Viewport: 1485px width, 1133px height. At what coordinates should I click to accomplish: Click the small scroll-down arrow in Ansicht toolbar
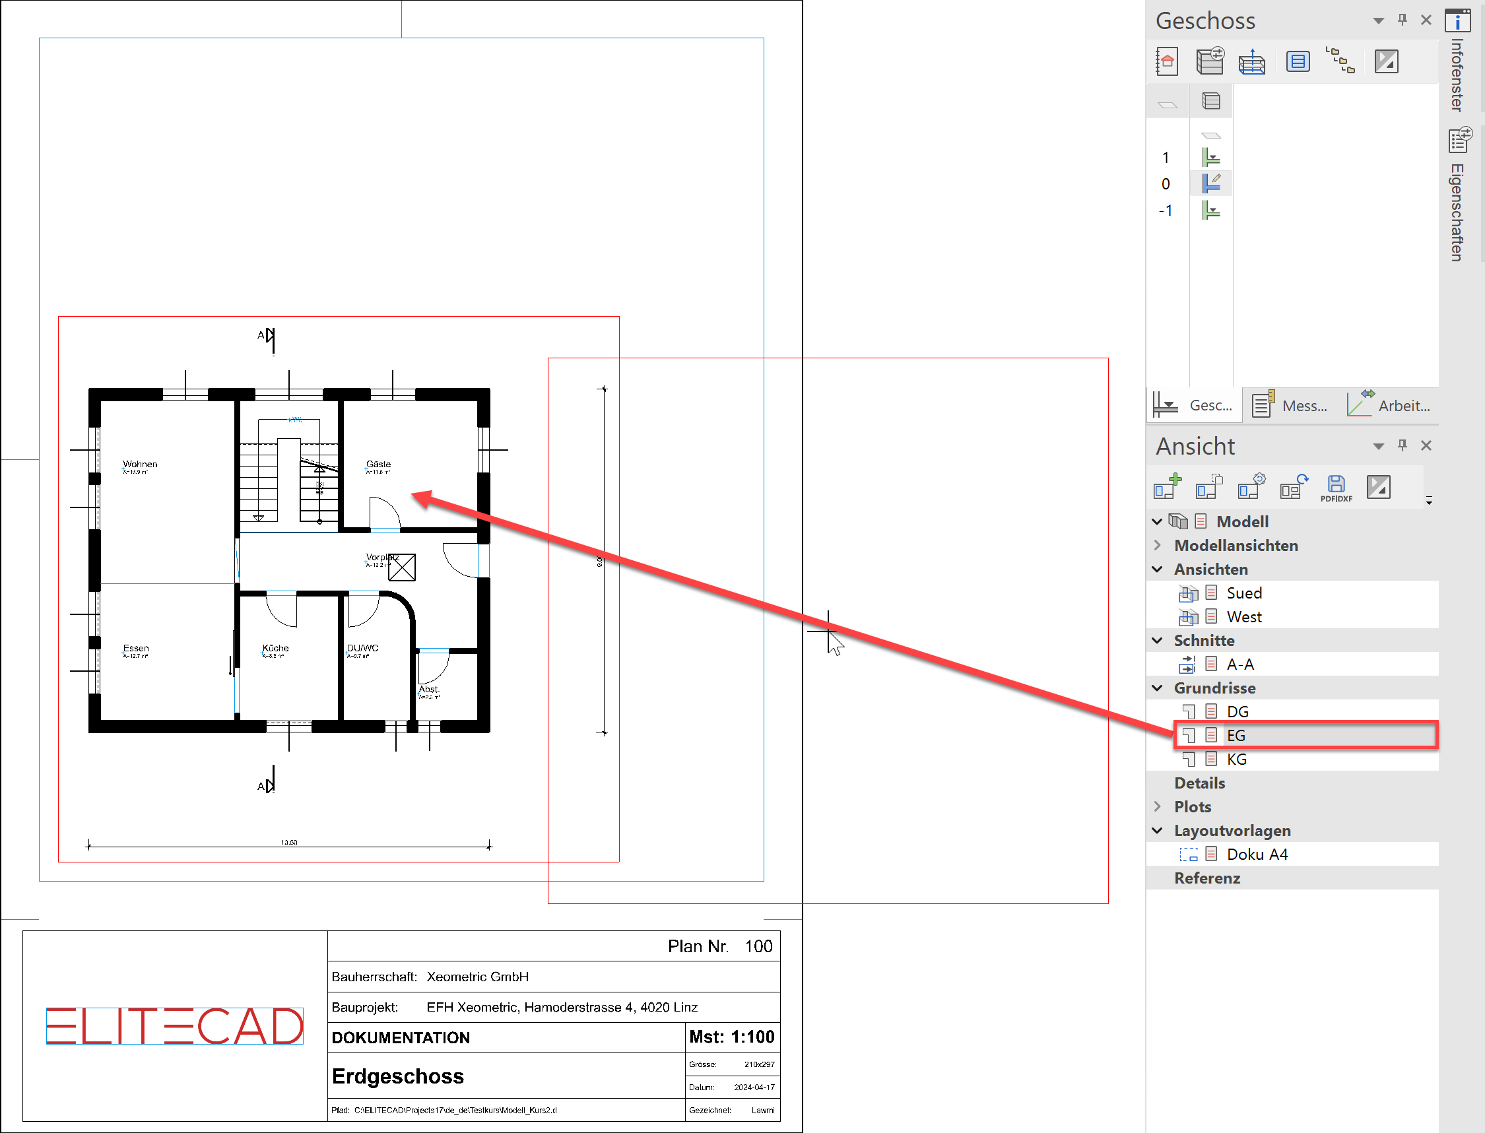point(1429,503)
